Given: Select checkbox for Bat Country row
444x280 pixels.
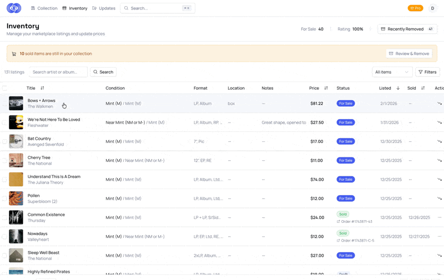Looking at the screenshot, I should 4,141.
